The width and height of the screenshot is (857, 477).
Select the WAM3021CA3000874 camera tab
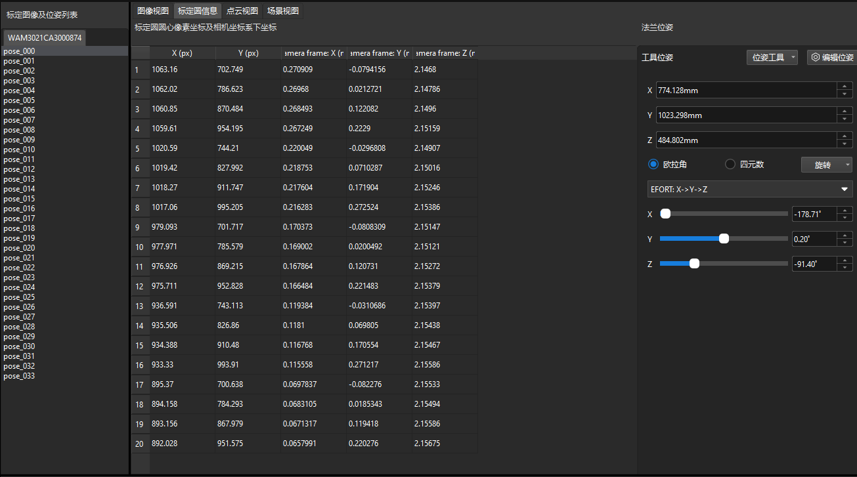[x=44, y=37]
